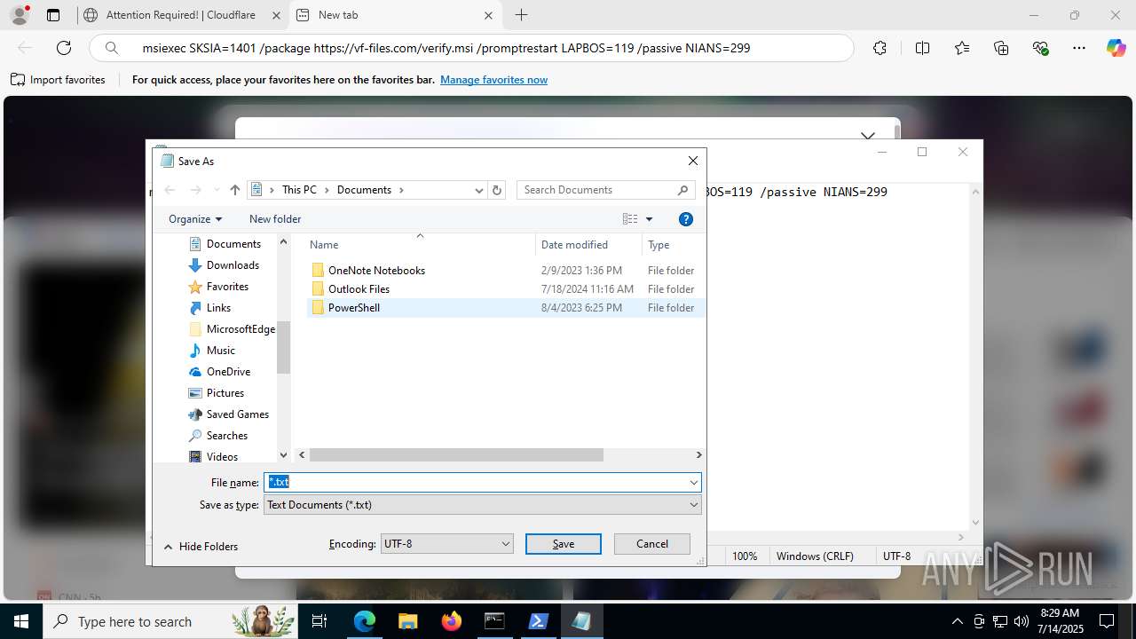Open the Notepad taskbar icon
Viewport: 1136px width, 639px height.
[581, 621]
